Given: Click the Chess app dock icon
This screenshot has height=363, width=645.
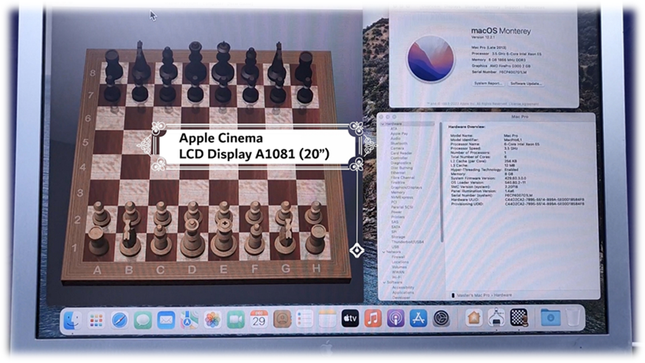Looking at the screenshot, I should pos(519,317).
